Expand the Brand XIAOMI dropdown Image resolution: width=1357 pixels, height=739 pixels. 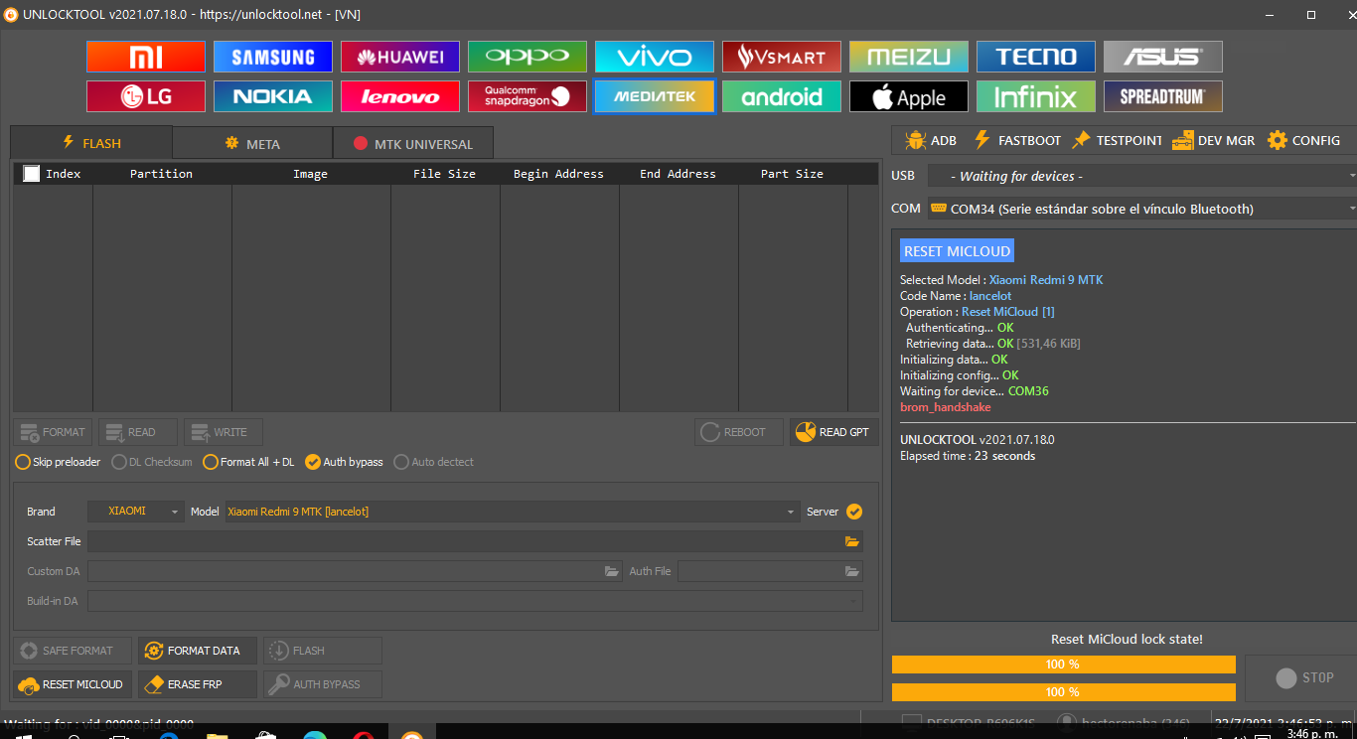tap(136, 512)
